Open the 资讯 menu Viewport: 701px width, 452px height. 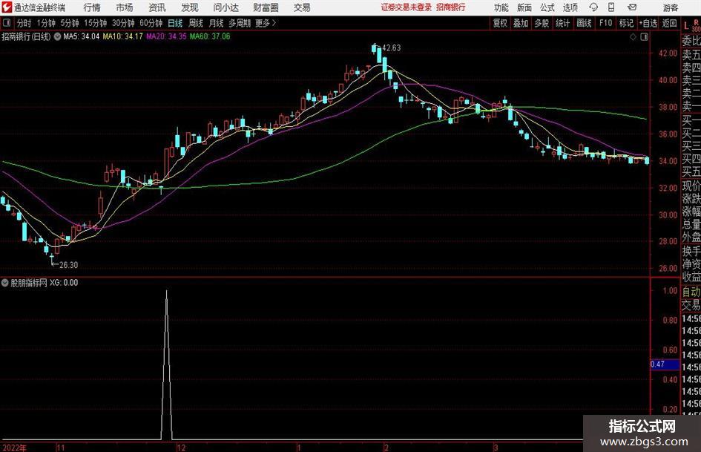point(157,7)
